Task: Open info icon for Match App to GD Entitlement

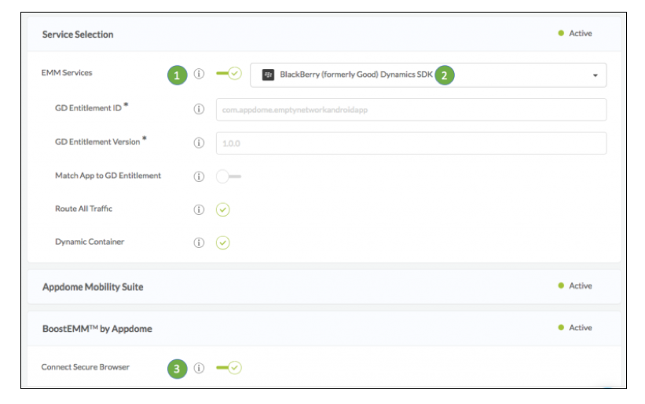Action: tap(199, 177)
